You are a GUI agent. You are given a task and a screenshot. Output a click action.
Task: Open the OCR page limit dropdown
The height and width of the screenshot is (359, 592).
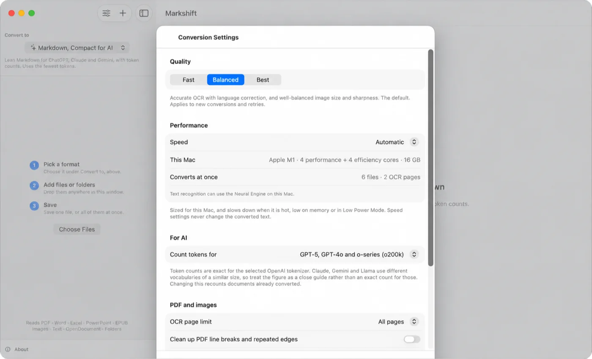398,322
